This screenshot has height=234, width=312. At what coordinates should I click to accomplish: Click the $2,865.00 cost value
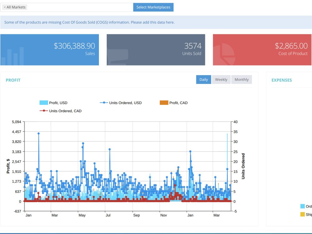coord(291,46)
